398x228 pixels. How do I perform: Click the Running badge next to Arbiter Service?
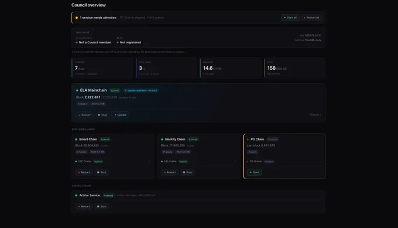point(108,195)
